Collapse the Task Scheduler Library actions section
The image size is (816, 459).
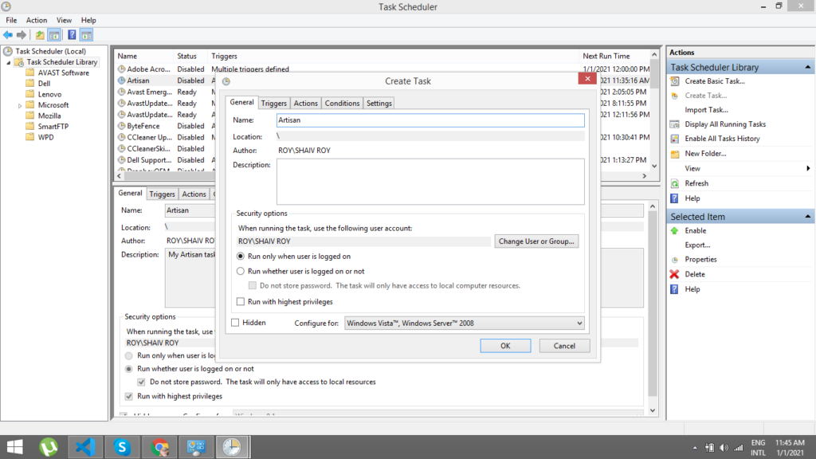click(x=808, y=67)
